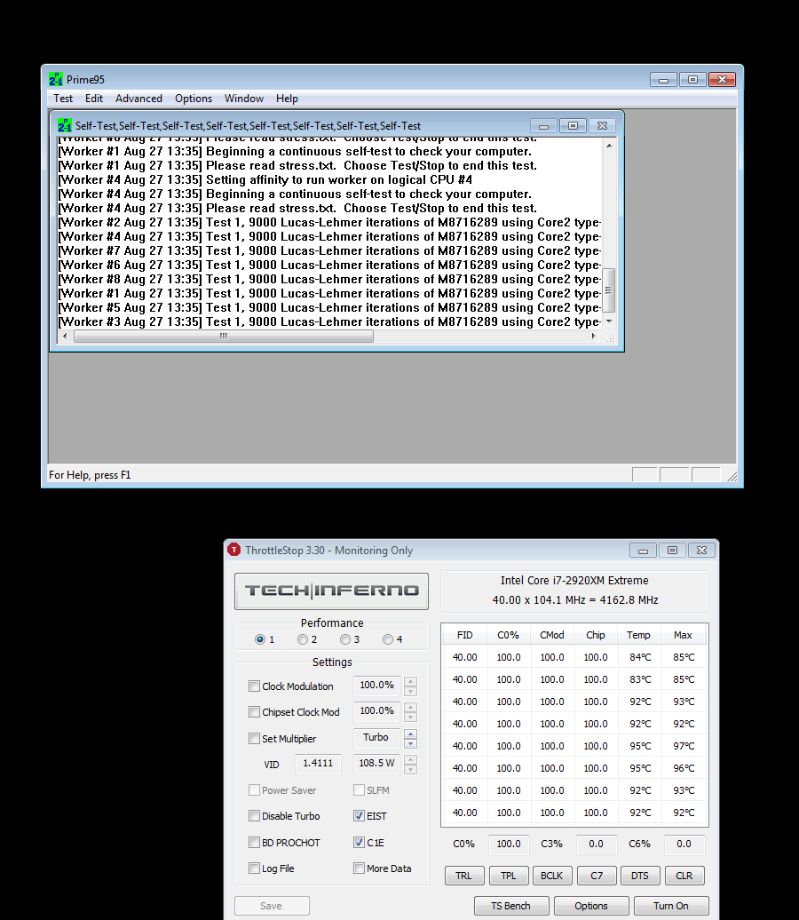This screenshot has height=920, width=799.
Task: Increase Chipset Clock Mod with up arrow
Action: click(411, 707)
